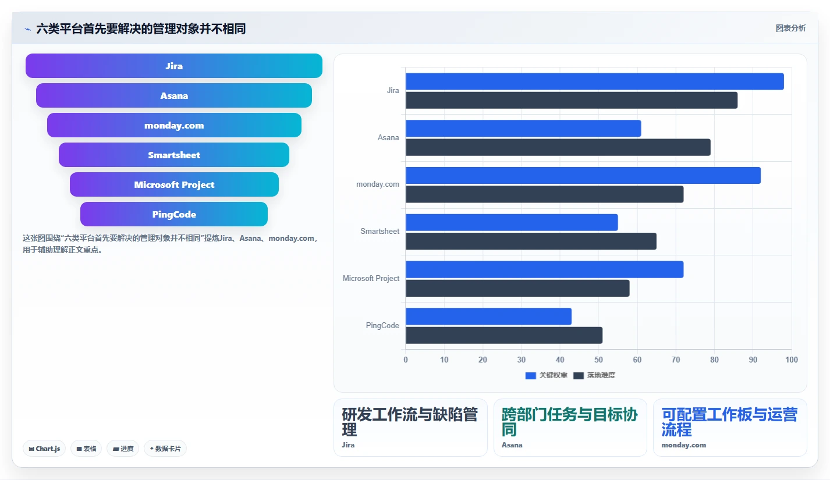The width and height of the screenshot is (830, 480).
Task: Click the 数据卡片 tag chip
Action: [x=165, y=449]
